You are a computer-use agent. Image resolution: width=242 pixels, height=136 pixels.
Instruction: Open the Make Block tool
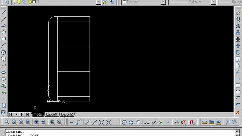tap(3, 93)
